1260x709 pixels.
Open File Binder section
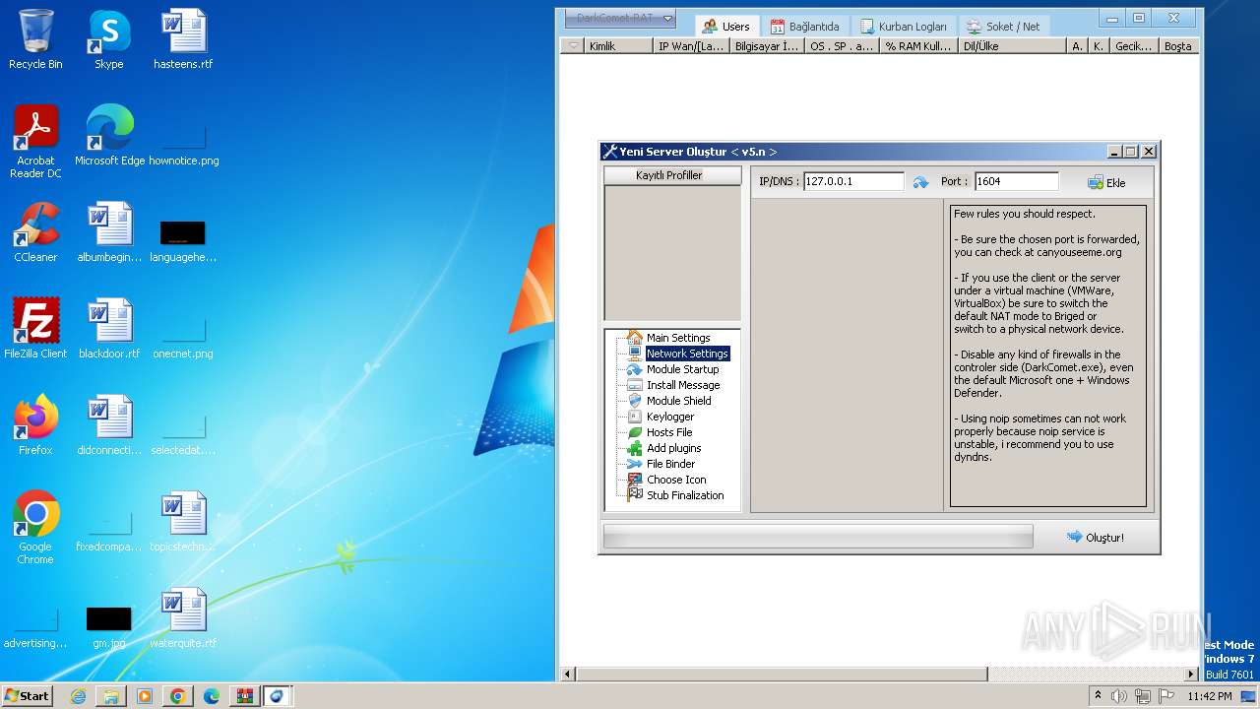coord(670,464)
